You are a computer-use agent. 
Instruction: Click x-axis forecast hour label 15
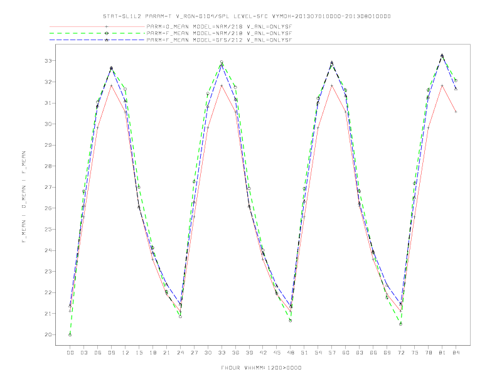tap(139, 353)
